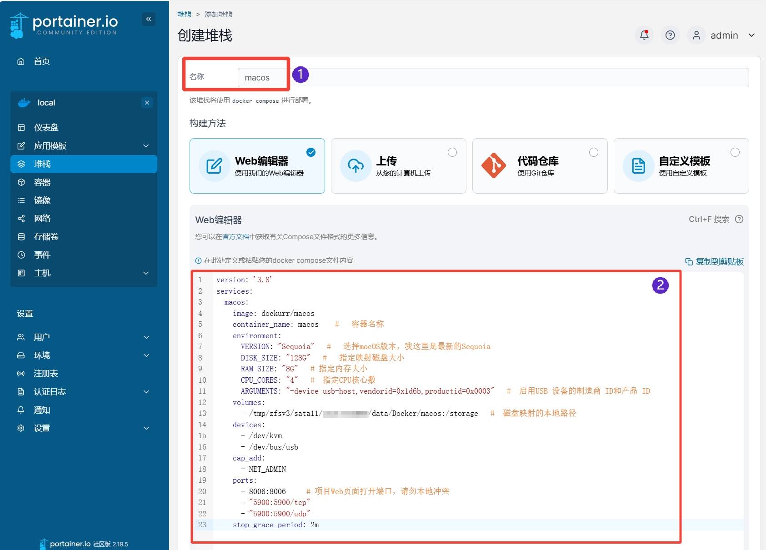Open the admin account dropdown arrow
766x550 pixels.
pyautogui.click(x=751, y=35)
